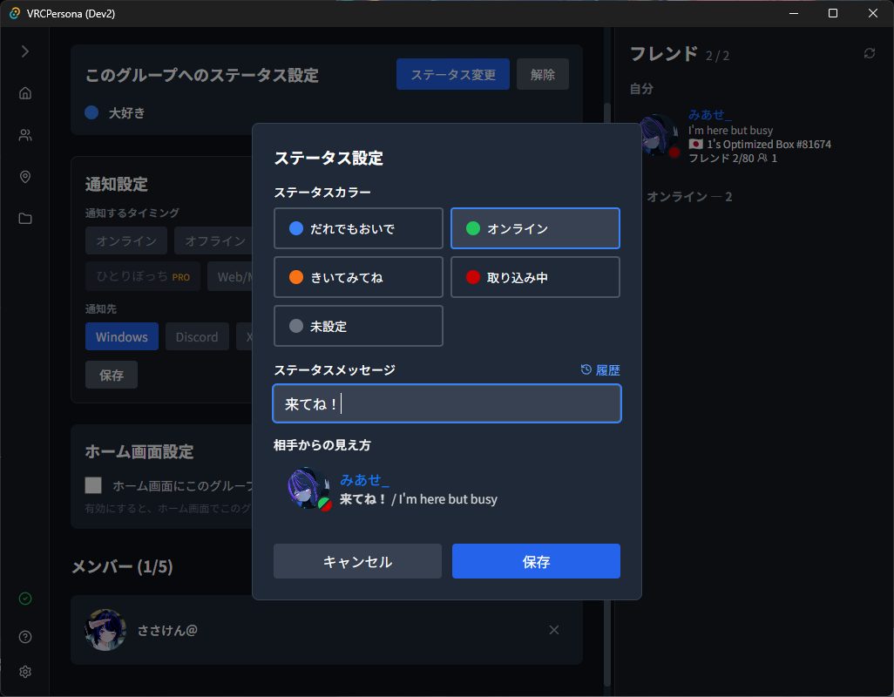Select the 未設定 gray status option
Image resolution: width=894 pixels, height=697 pixels.
point(358,326)
